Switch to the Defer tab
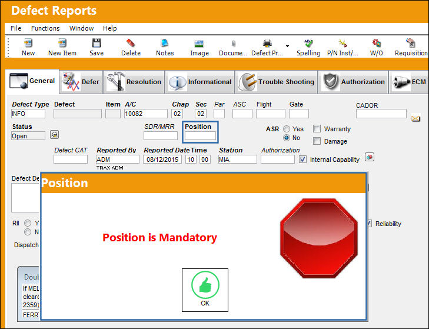Viewport: 429px width, 329px height. 81,82
